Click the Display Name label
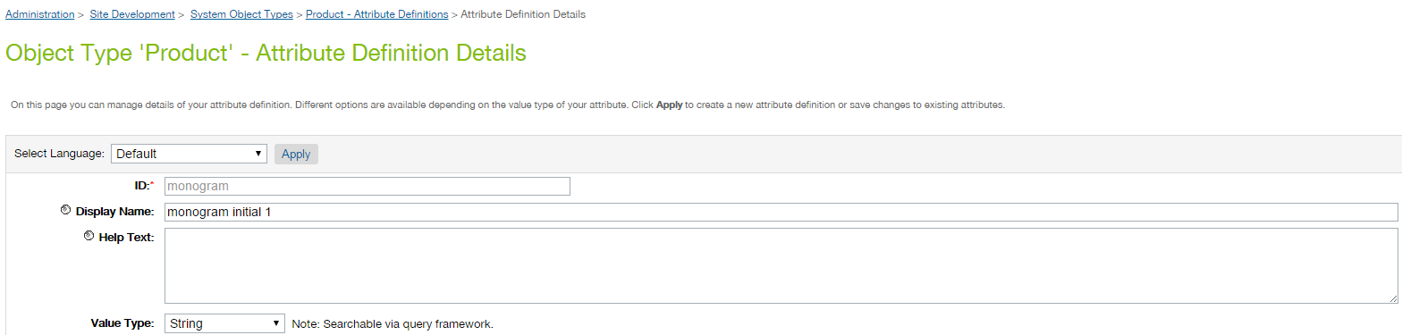Viewport: 1402px width, 335px height. point(115,212)
